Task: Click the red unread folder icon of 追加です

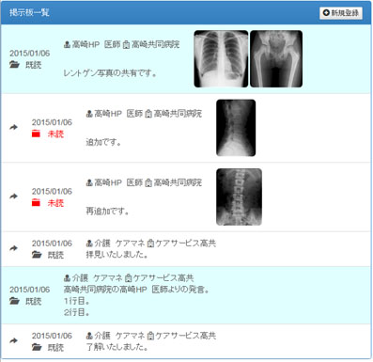Action: [x=36, y=134]
